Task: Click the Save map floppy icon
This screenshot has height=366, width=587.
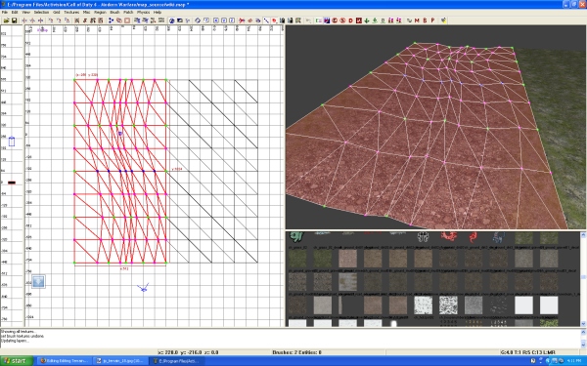Action: click(x=15, y=20)
